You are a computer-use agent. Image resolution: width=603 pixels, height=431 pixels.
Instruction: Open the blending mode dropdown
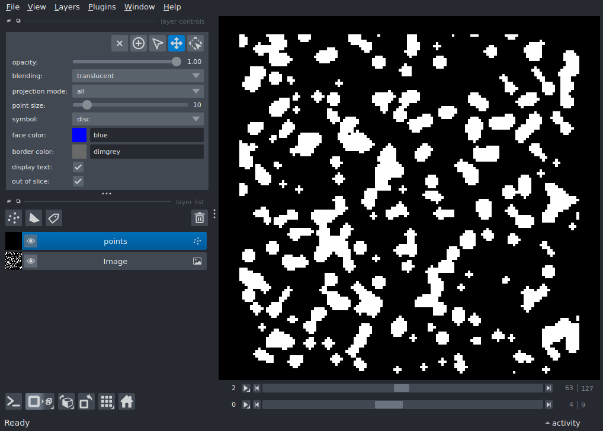(137, 76)
